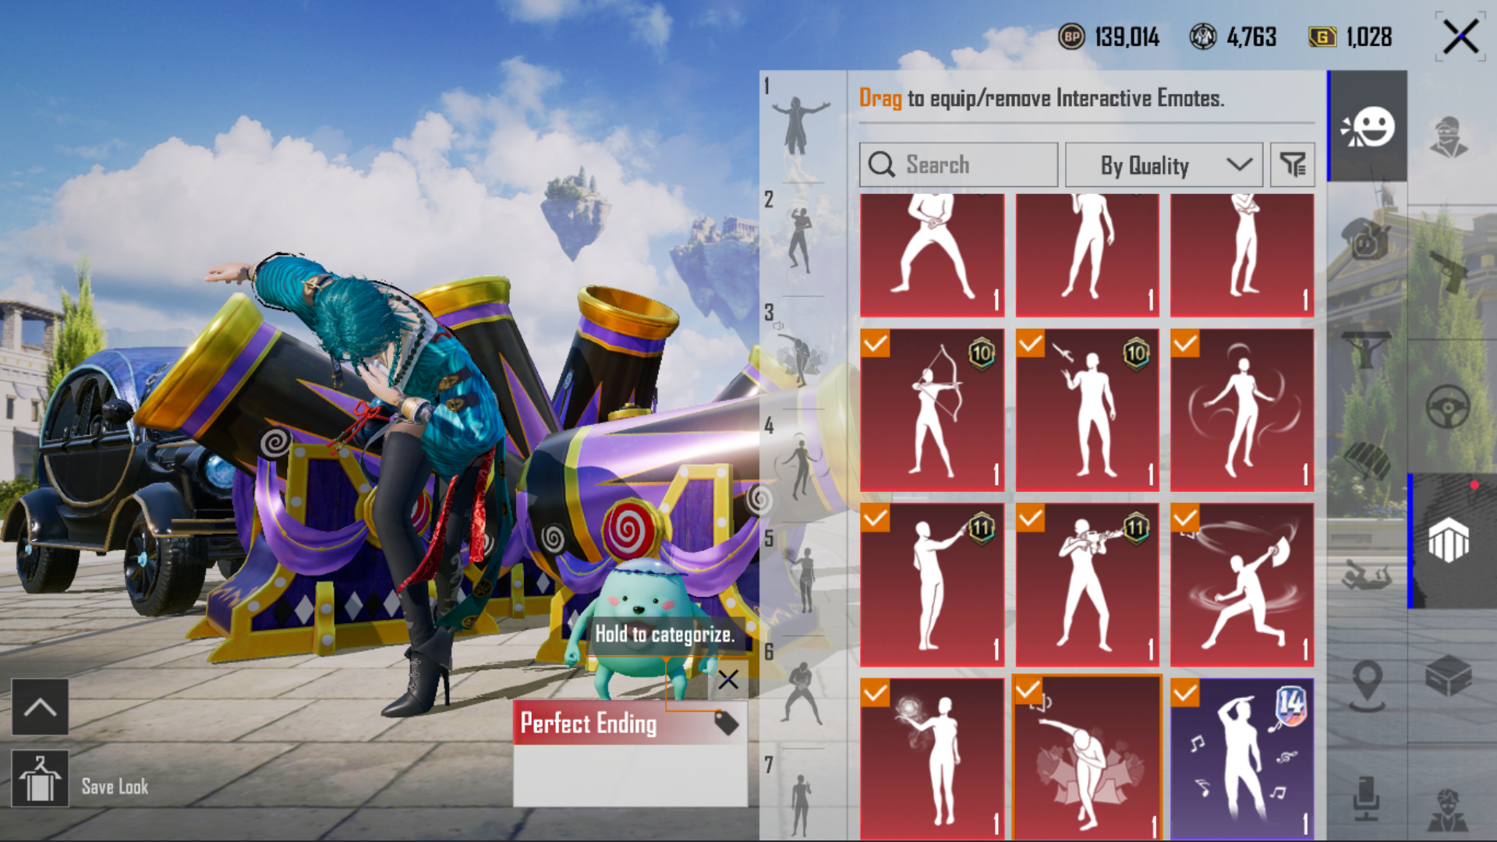Expand the panel with the up chevron
1497x842 pixels.
(x=40, y=706)
